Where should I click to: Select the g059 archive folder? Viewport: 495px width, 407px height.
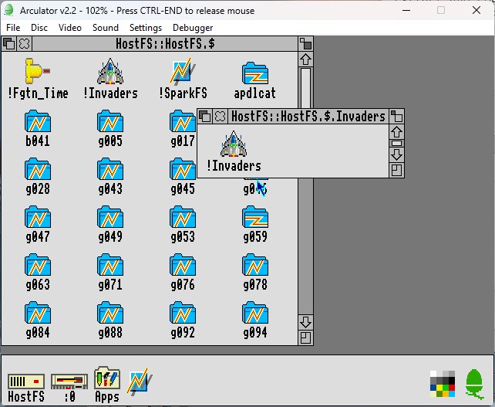coord(255,224)
